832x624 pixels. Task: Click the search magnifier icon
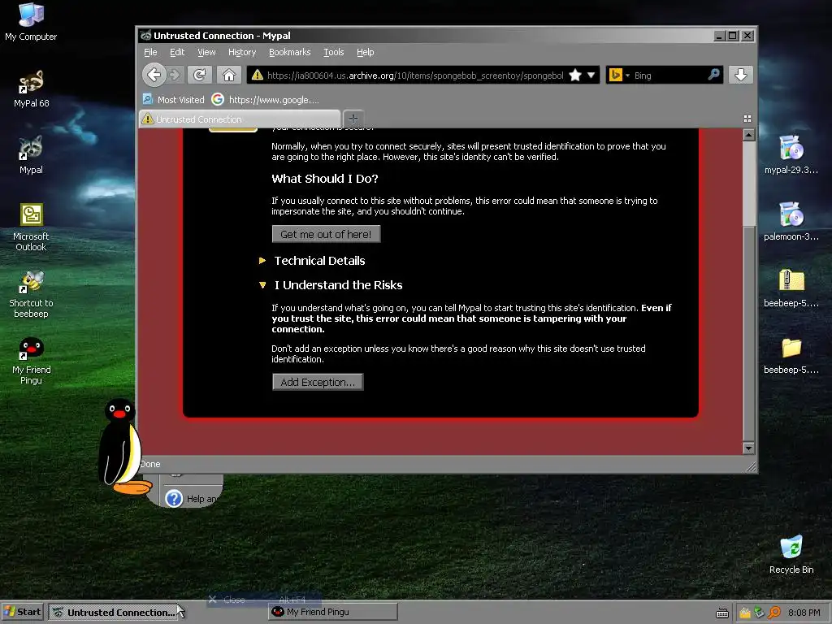tap(713, 74)
